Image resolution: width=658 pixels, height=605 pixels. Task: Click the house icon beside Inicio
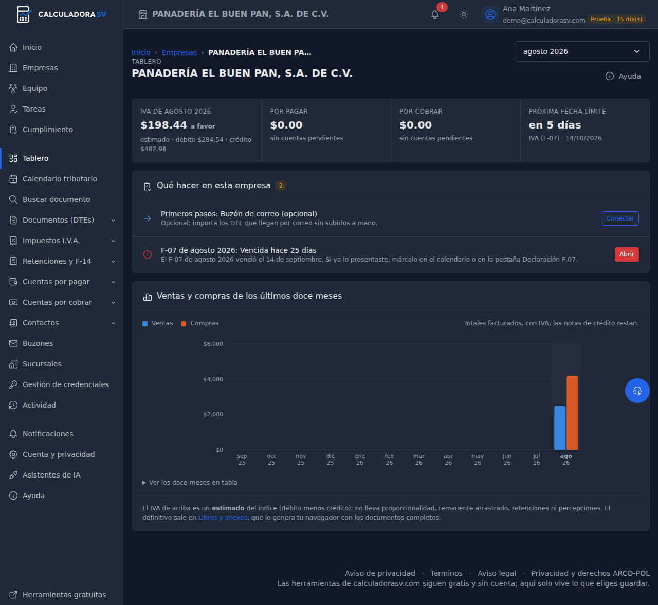(x=13, y=47)
